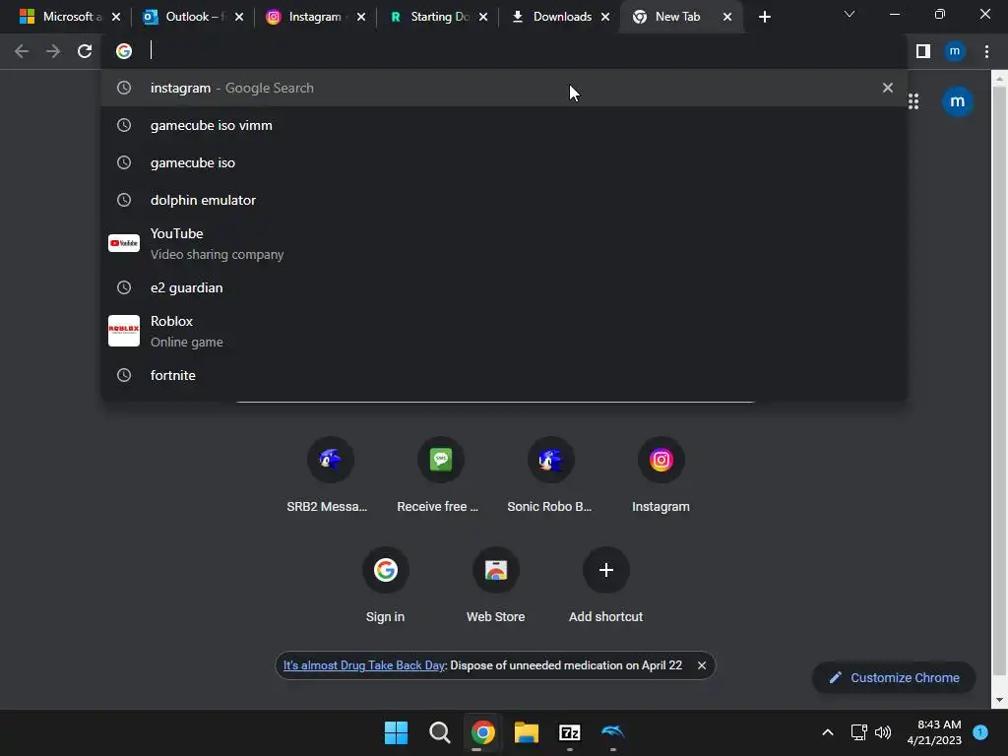Screen dimensions: 1008x756
Task: Dismiss the Drug Take Back Day notice
Action: coord(702,665)
